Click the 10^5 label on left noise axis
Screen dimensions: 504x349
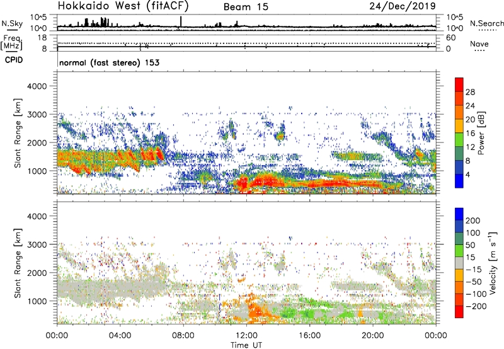pyautogui.click(x=38, y=17)
